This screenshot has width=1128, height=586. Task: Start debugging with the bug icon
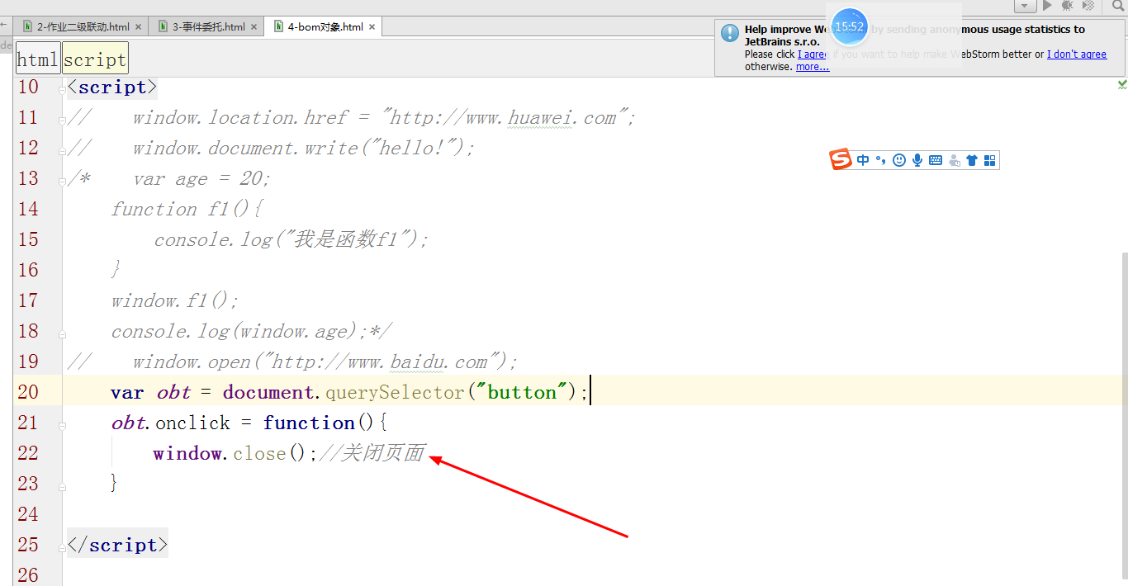pos(1066,6)
